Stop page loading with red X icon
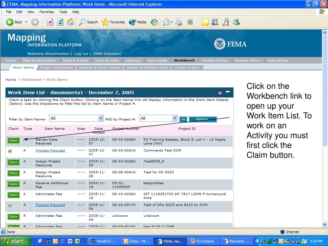 50,22
